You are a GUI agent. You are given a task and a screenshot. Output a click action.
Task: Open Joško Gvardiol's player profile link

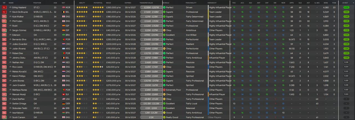click(x=20, y=44)
